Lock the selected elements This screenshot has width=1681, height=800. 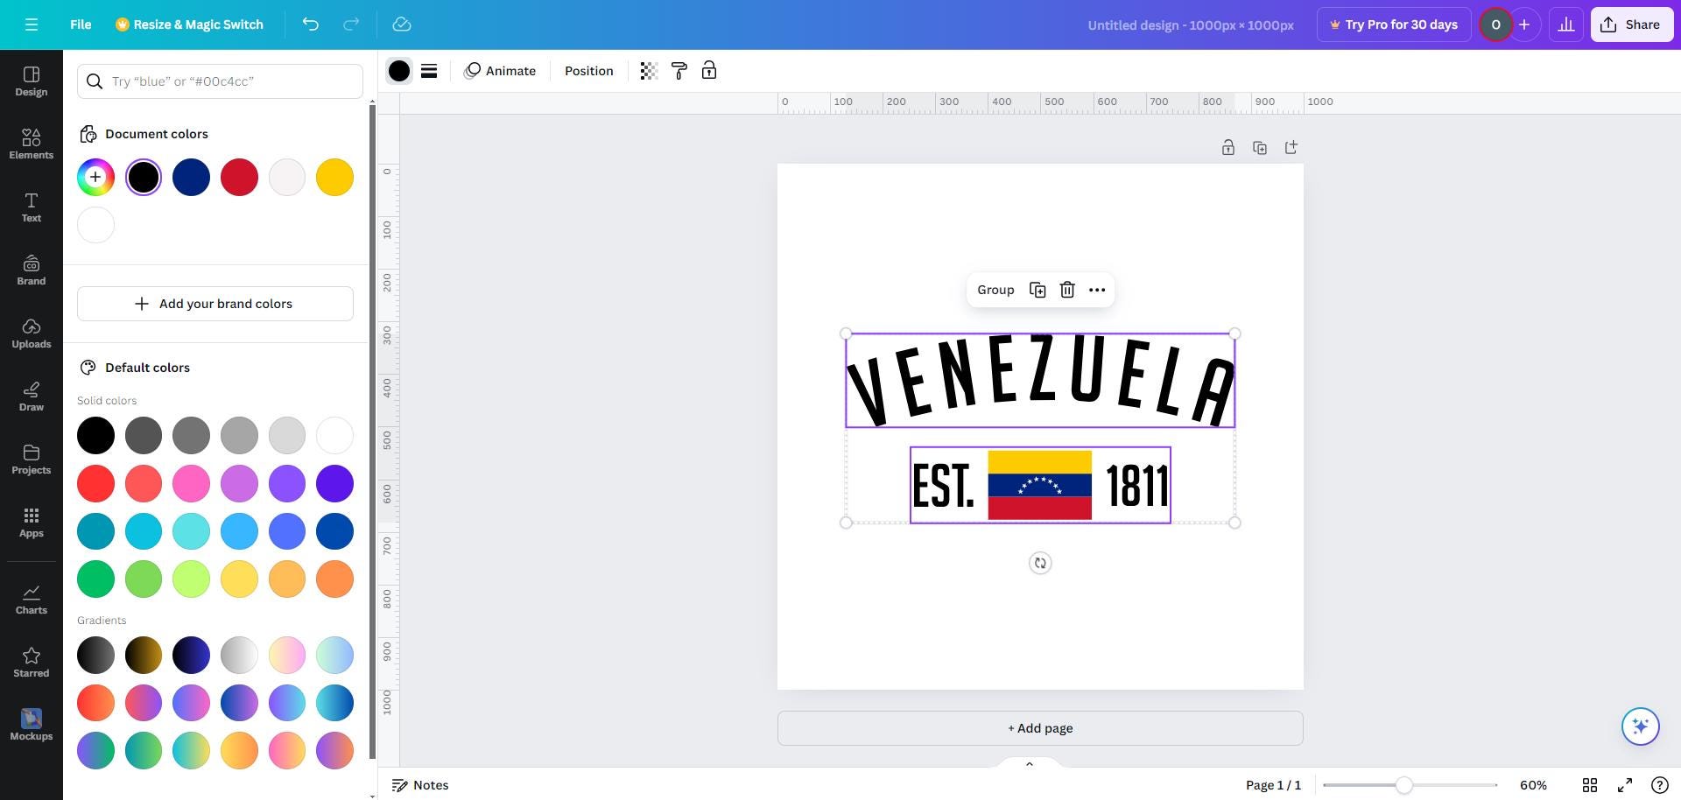coord(709,70)
